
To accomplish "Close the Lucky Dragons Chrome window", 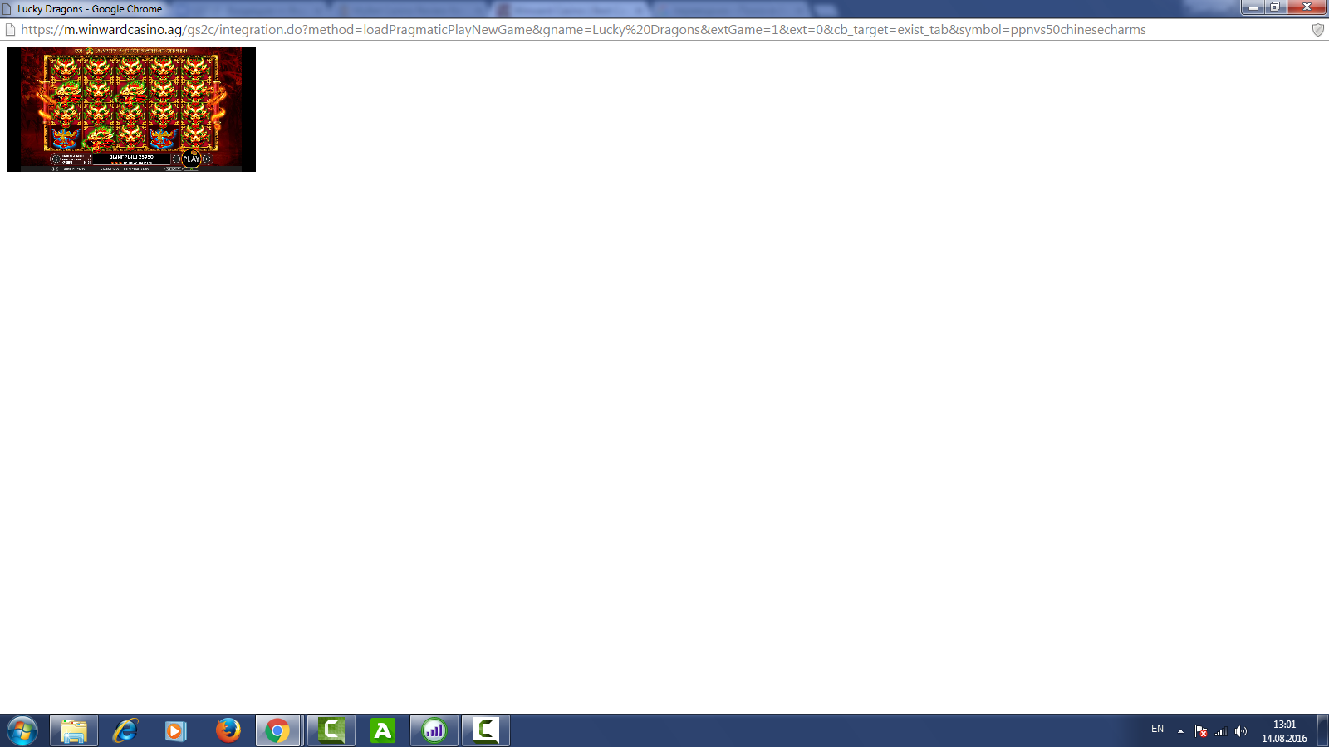I will coord(1307,7).
